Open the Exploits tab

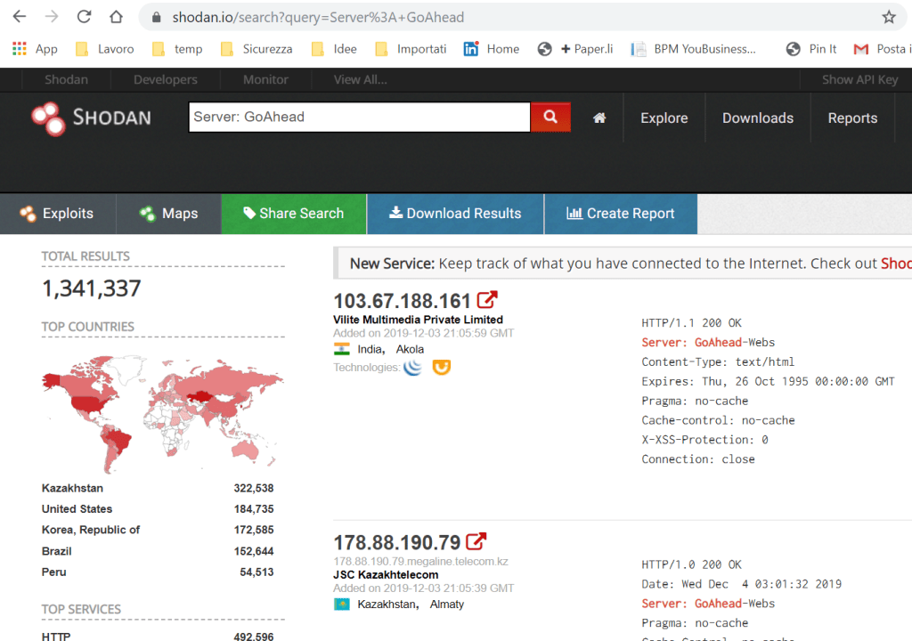pos(58,214)
